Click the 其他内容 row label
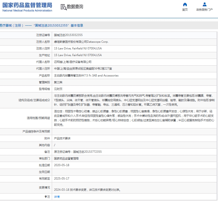The image size is (218, 203). point(44,145)
